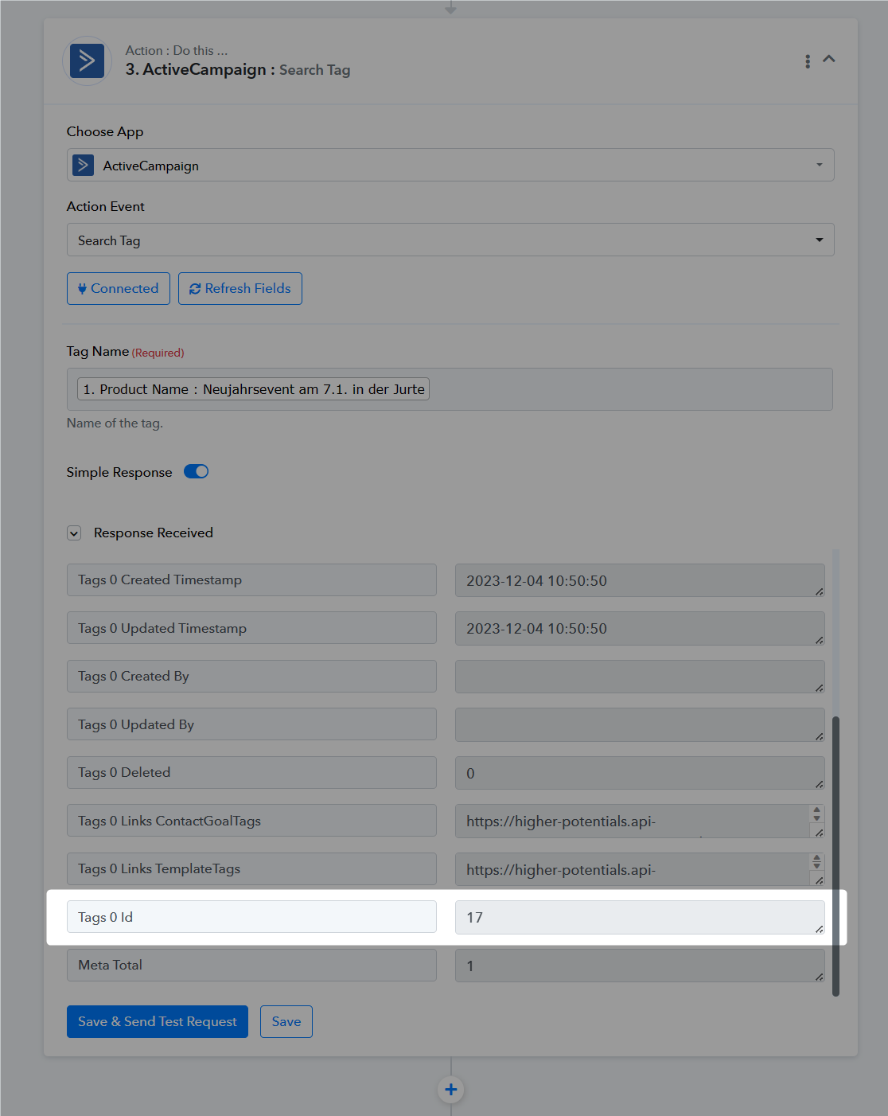
Task: Open the three-dot step options menu
Action: pyautogui.click(x=808, y=61)
